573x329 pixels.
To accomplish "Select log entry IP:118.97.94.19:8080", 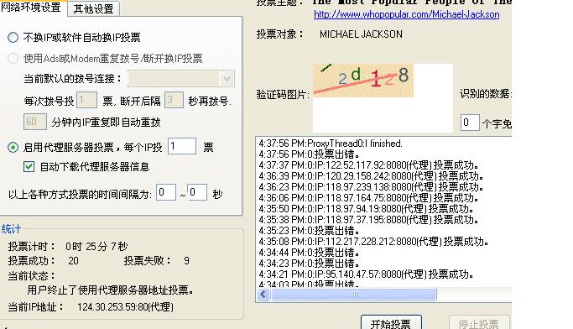I will click(366, 209).
